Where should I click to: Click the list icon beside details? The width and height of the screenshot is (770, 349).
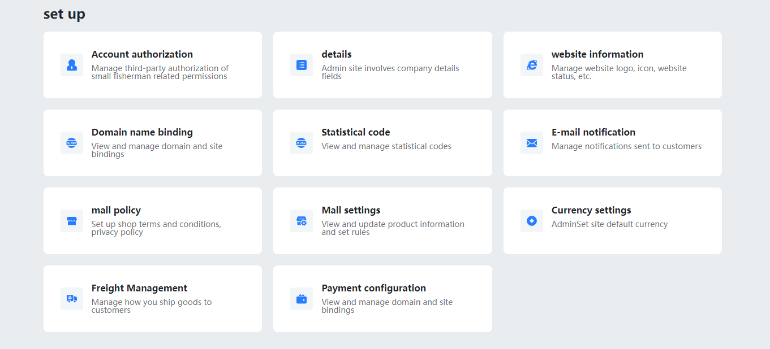[x=302, y=65]
